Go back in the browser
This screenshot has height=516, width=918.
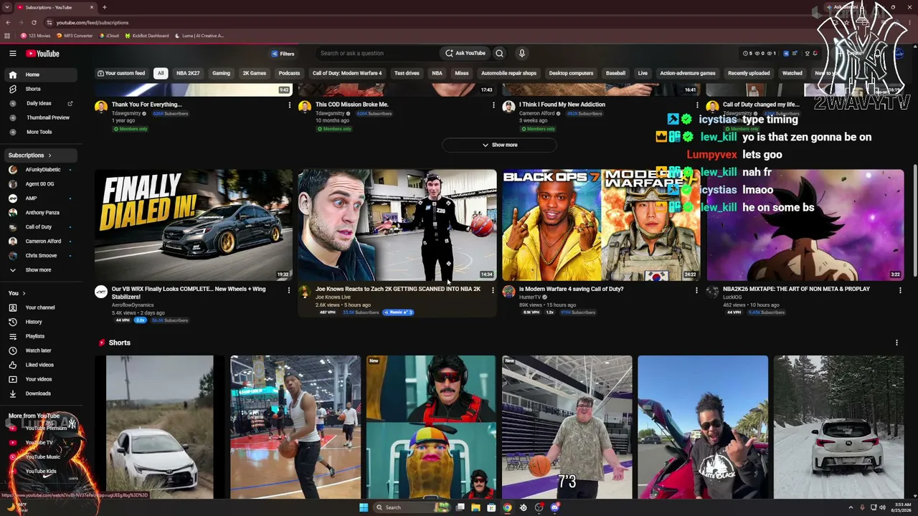pyautogui.click(x=8, y=22)
